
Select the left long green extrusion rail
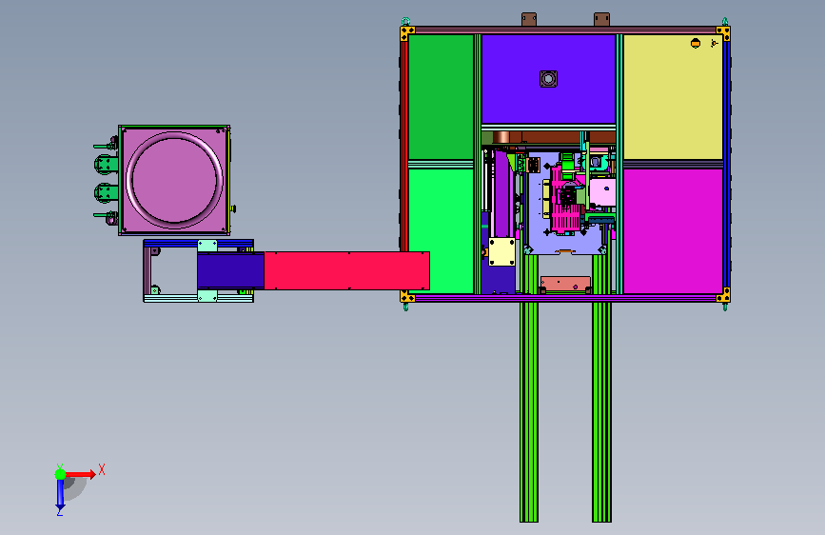coord(529,412)
